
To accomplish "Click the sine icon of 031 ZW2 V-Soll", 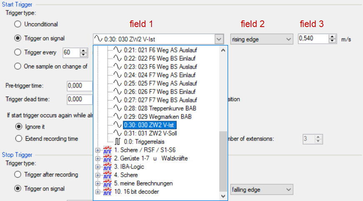I will (117, 133).
